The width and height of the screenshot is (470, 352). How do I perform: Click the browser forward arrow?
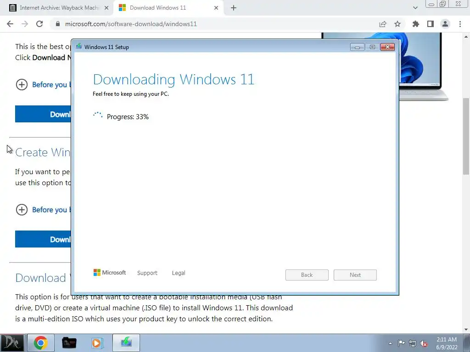(25, 24)
